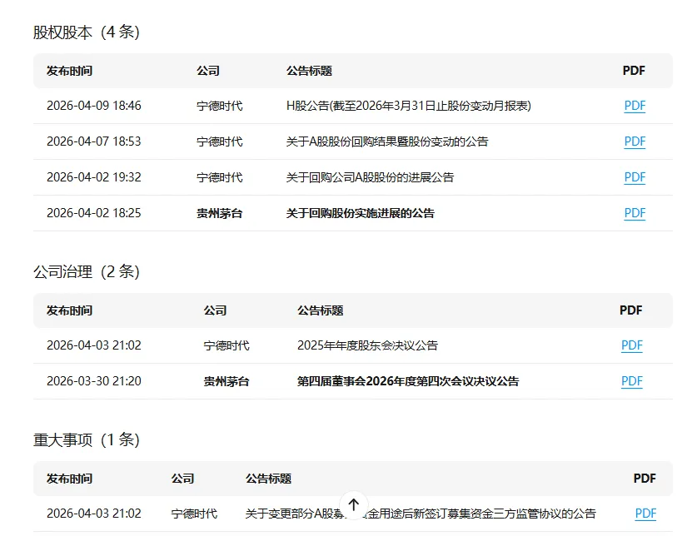692x536 pixels.
Task: Click 公司 header in 重大事项 table
Action: [x=182, y=479]
